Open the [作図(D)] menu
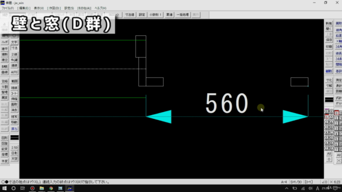The height and width of the screenshot is (192, 342). tap(54, 9)
